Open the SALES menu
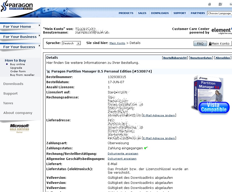 pyautogui.click(x=142, y=13)
